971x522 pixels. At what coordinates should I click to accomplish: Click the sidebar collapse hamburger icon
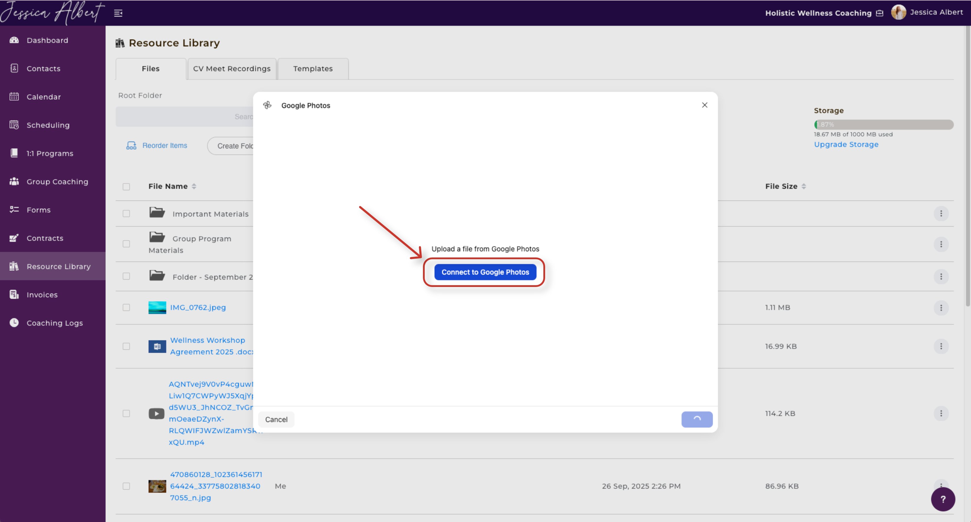pos(118,13)
